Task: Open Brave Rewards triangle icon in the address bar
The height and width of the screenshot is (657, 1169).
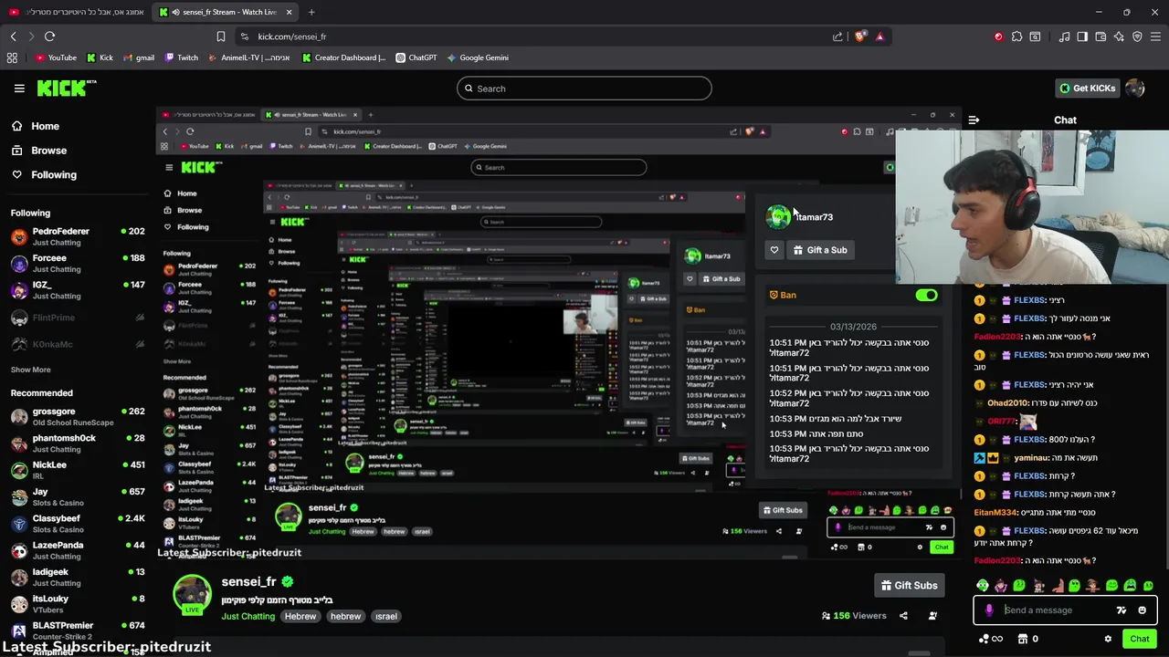Action: coord(879,36)
